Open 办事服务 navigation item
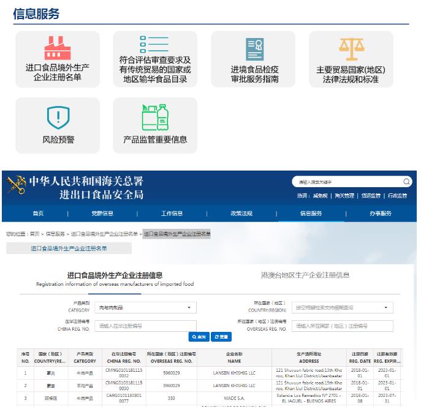 [x=381, y=213]
